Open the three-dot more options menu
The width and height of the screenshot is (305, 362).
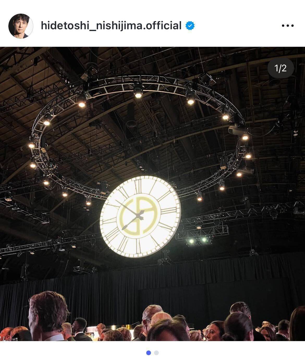point(288,26)
